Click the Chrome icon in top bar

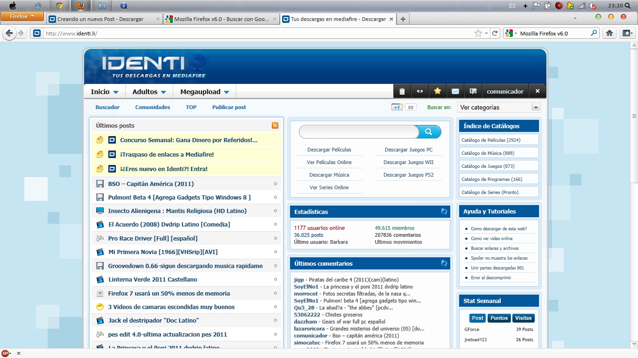point(59,6)
